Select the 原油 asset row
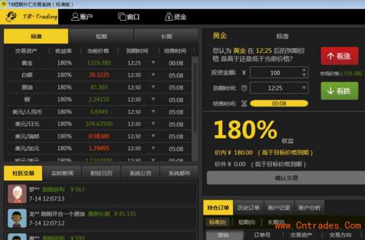 click(x=98, y=87)
